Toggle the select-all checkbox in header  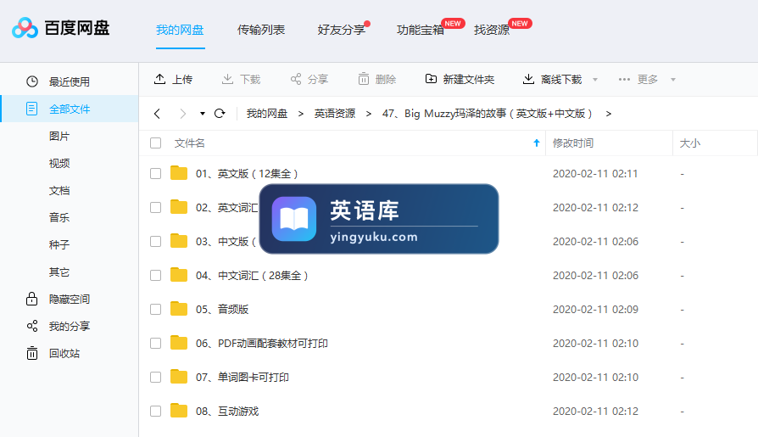156,143
